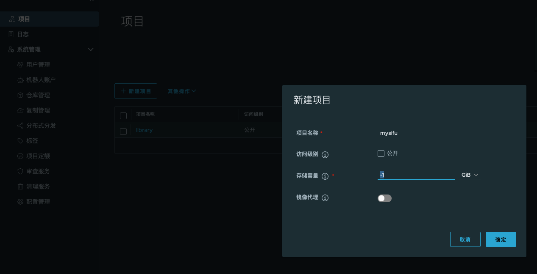Click the 仓库管理 cube icon

click(x=20, y=95)
